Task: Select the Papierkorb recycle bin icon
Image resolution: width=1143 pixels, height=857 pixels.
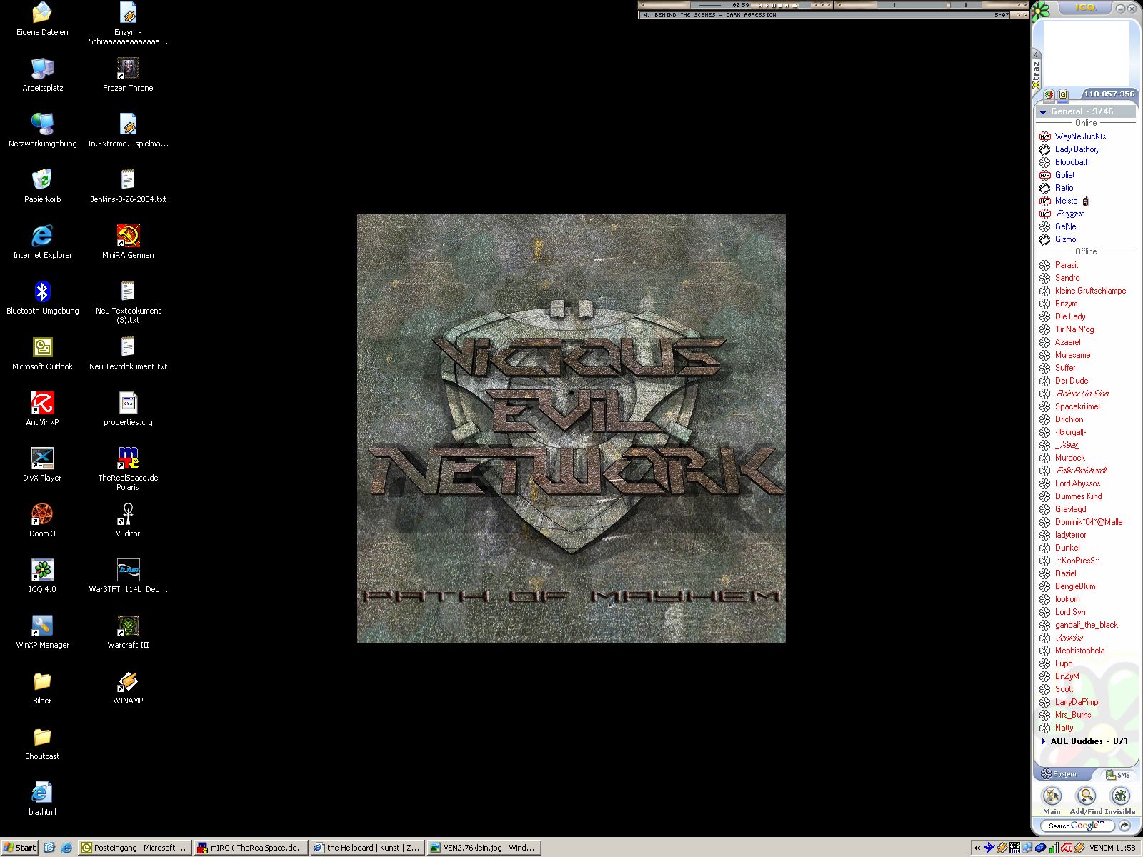Action: (x=42, y=186)
